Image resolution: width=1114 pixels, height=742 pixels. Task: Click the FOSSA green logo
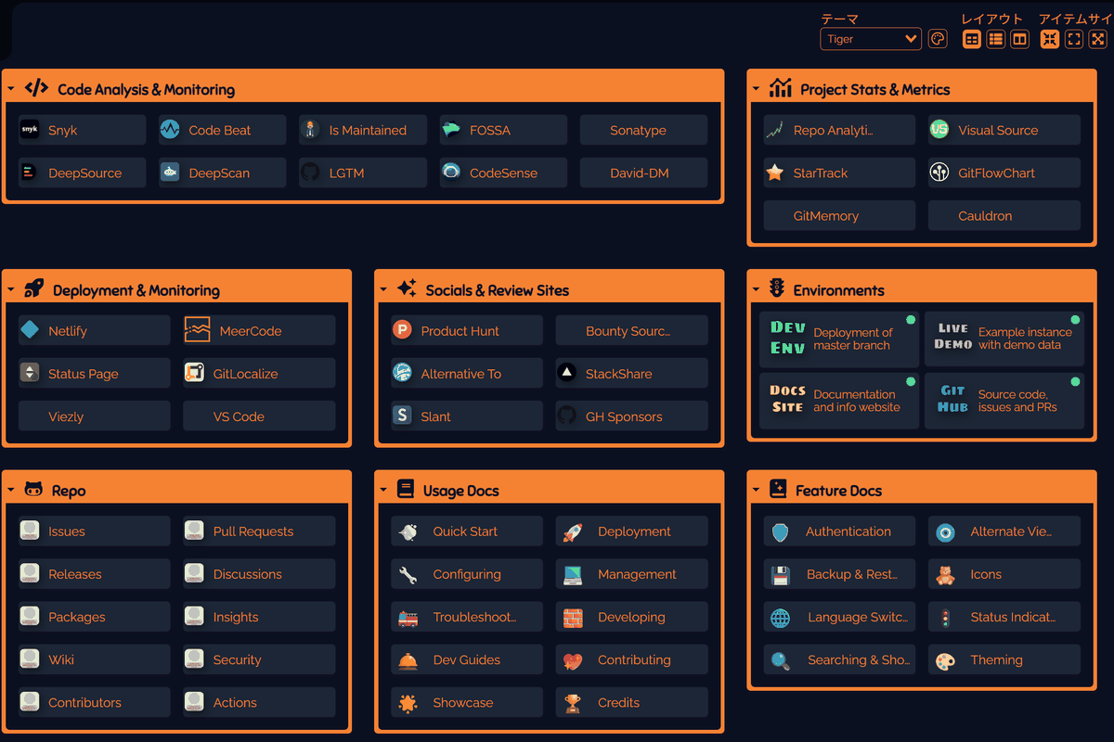451,130
